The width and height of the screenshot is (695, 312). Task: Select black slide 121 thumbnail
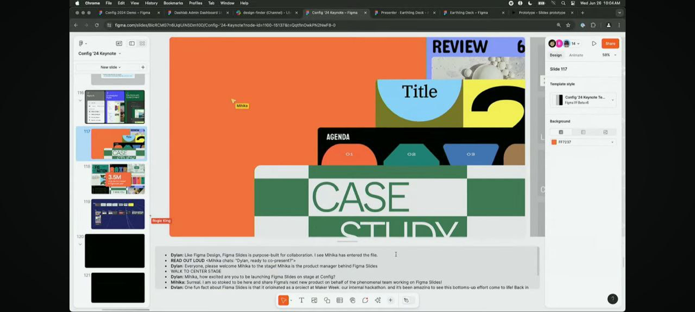[x=118, y=288]
